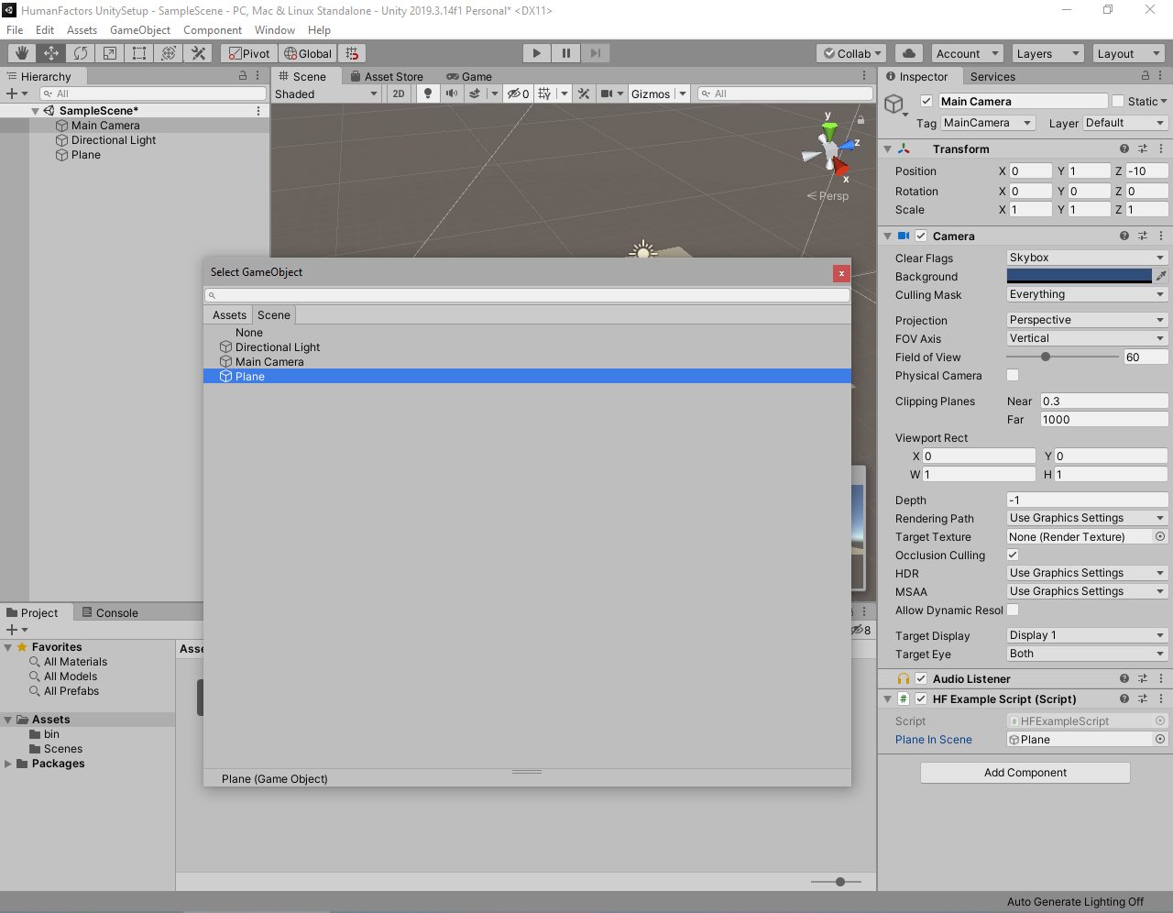Image resolution: width=1173 pixels, height=913 pixels.
Task: Switch to Asset Store tab
Action: (x=386, y=76)
